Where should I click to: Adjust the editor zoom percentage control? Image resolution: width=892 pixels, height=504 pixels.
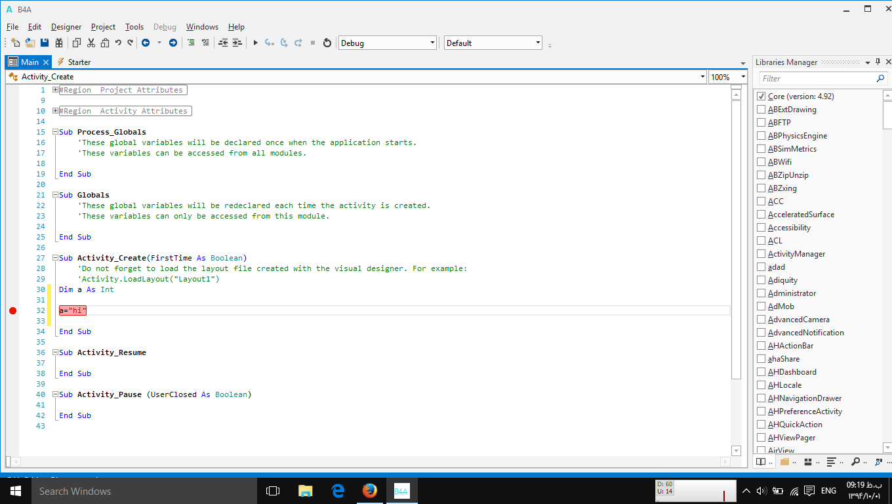coord(727,76)
